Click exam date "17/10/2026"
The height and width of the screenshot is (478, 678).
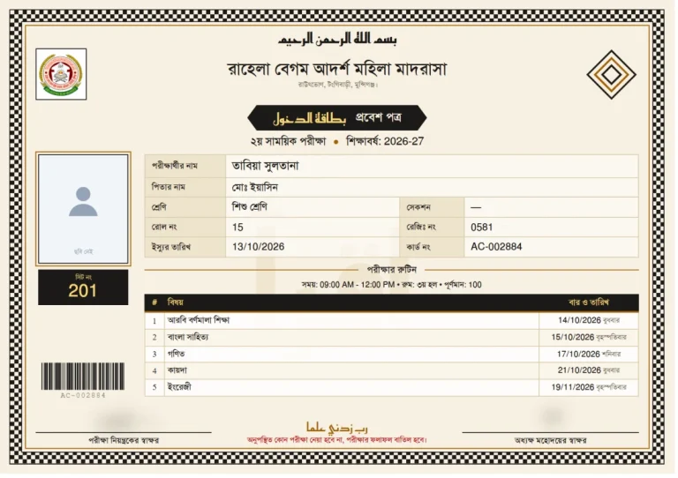pyautogui.click(x=578, y=354)
